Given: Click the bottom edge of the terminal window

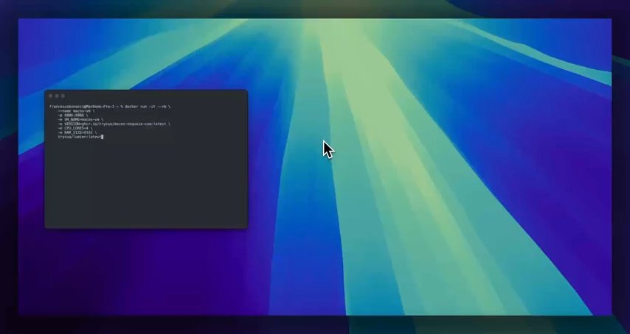Looking at the screenshot, I should pos(146,227).
